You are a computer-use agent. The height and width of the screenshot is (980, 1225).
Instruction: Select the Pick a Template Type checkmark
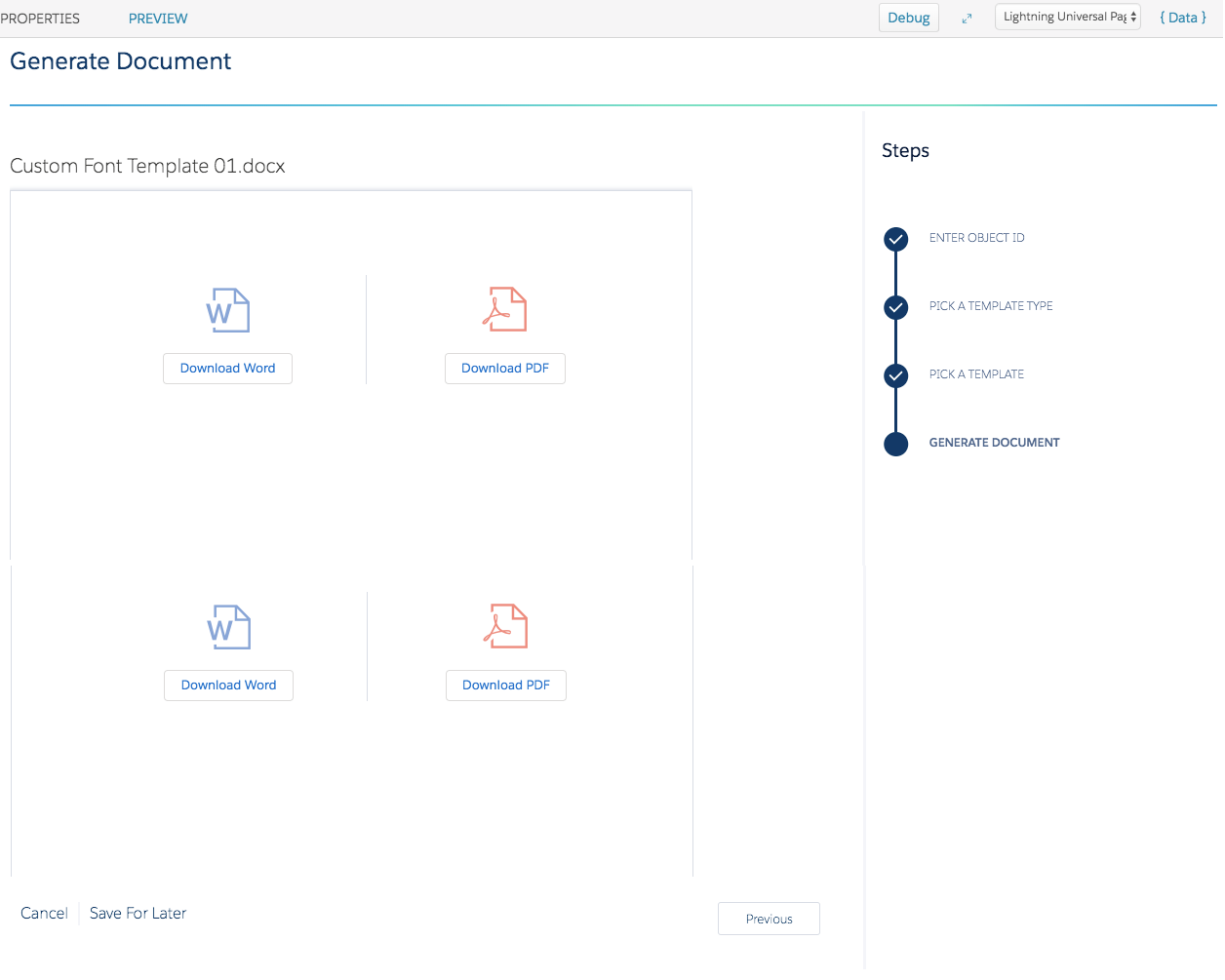pos(895,307)
